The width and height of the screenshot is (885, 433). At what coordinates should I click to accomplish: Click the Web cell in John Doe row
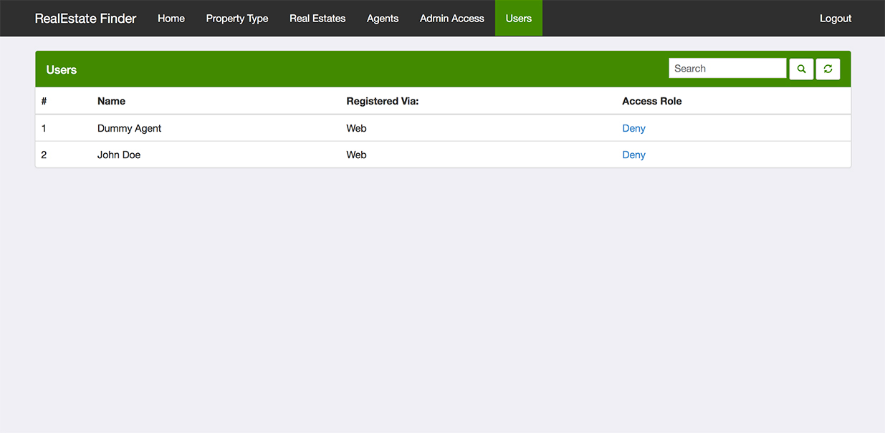(x=356, y=155)
